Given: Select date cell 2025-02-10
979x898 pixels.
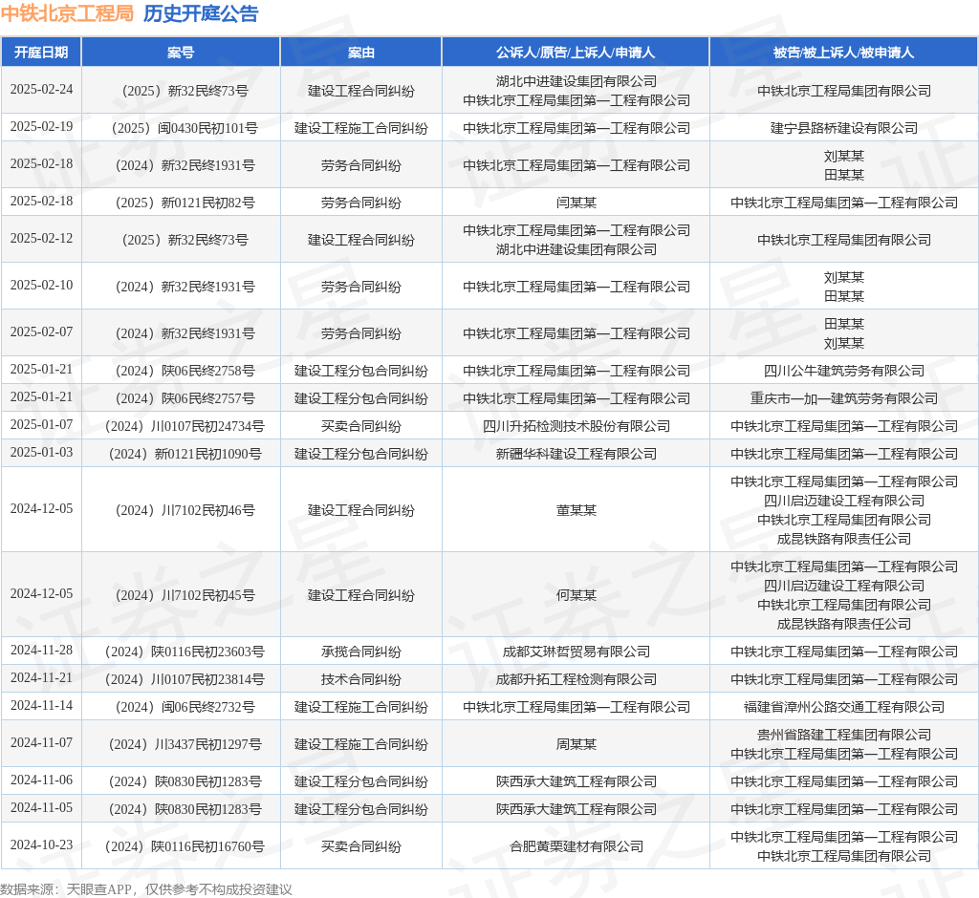Looking at the screenshot, I should (41, 286).
